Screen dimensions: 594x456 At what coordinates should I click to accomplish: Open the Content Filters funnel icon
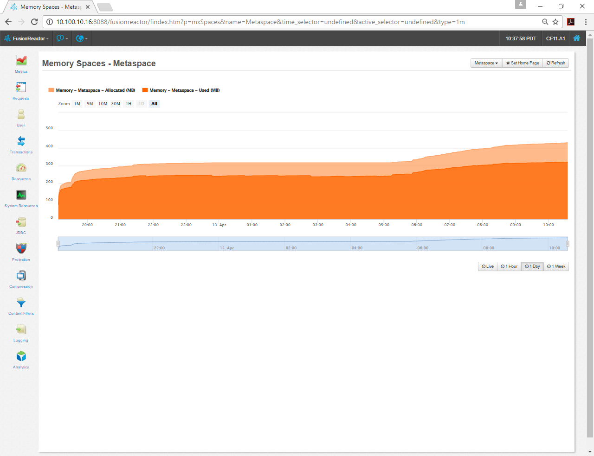coord(21,302)
